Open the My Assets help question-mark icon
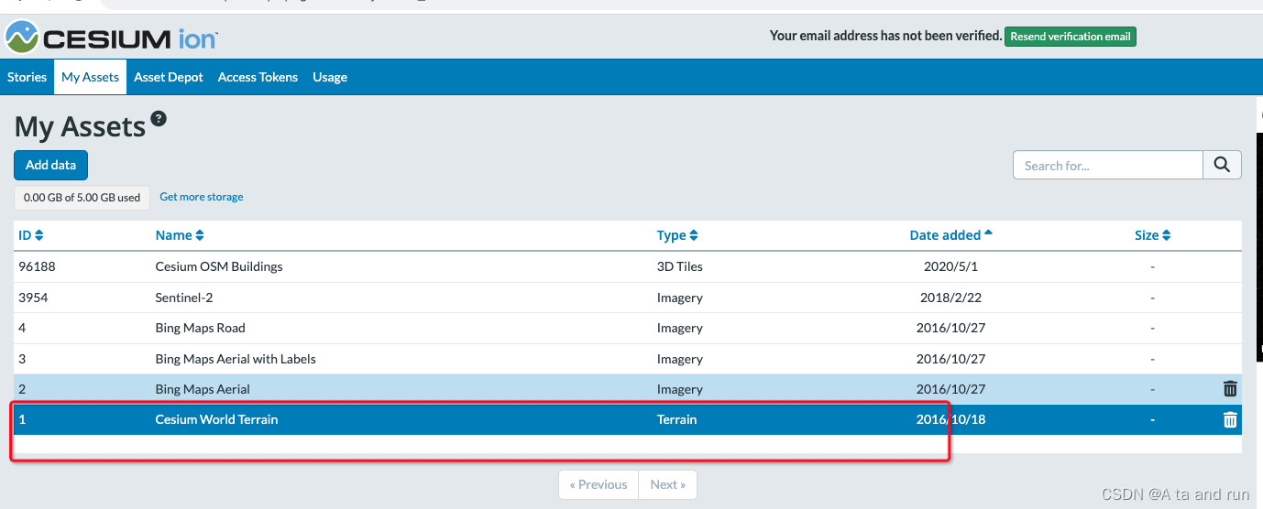This screenshot has width=1263, height=509. pos(159,118)
